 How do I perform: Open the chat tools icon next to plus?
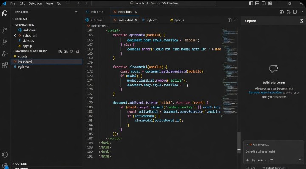click(253, 160)
